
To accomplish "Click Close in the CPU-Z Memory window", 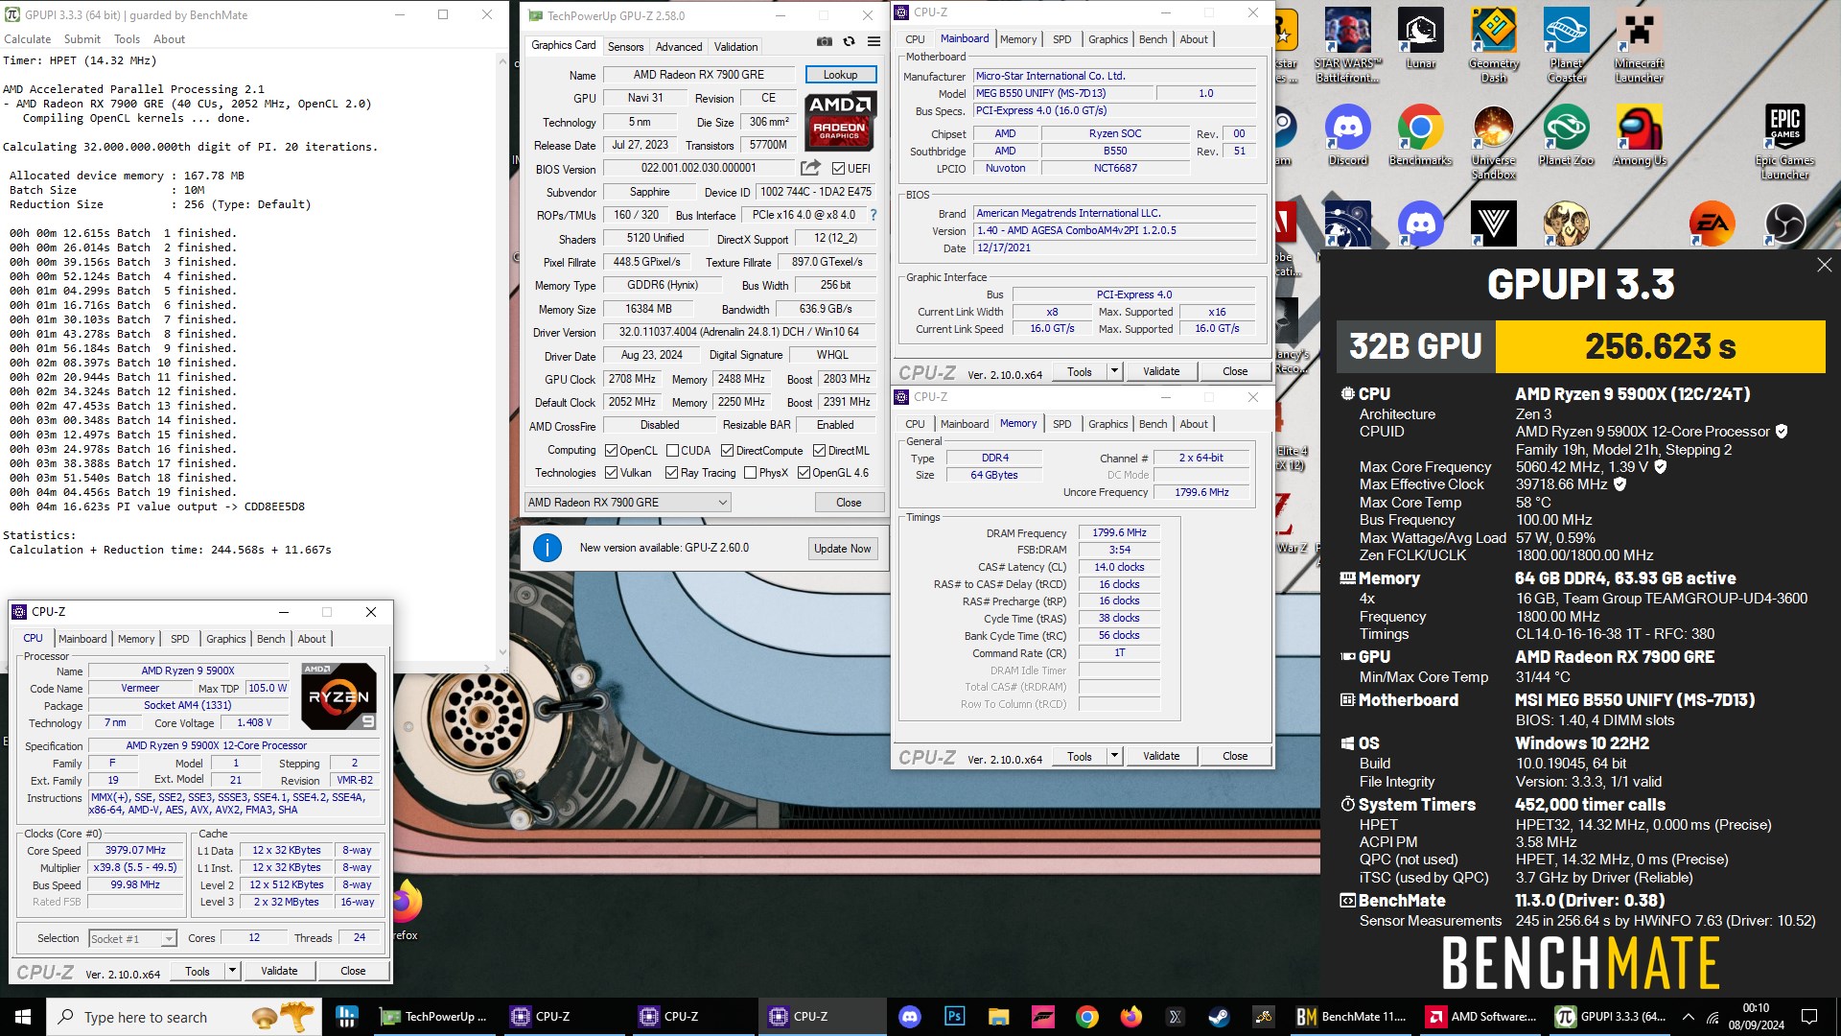I will tap(1235, 756).
